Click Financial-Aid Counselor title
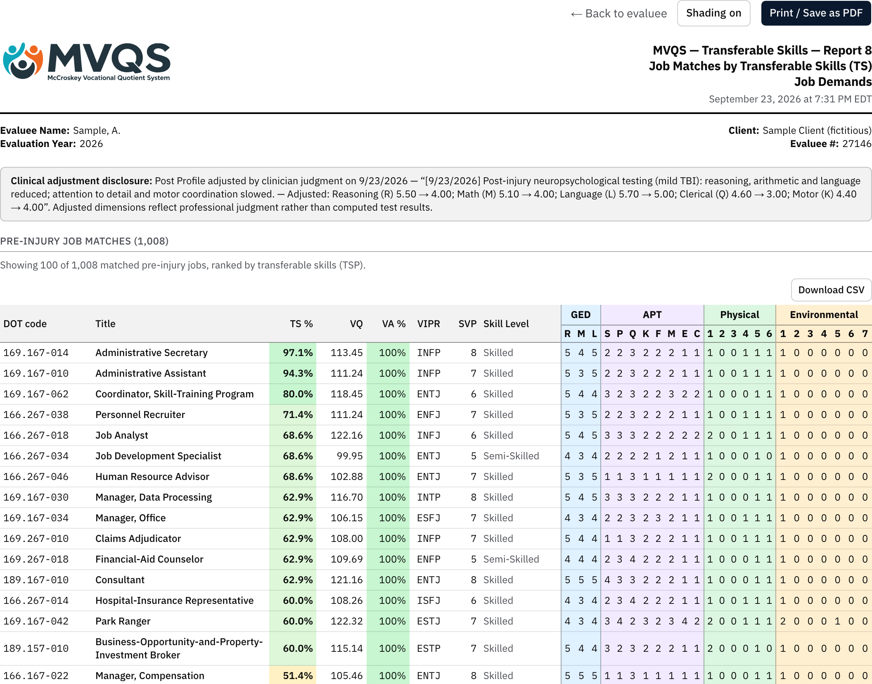 (x=149, y=559)
